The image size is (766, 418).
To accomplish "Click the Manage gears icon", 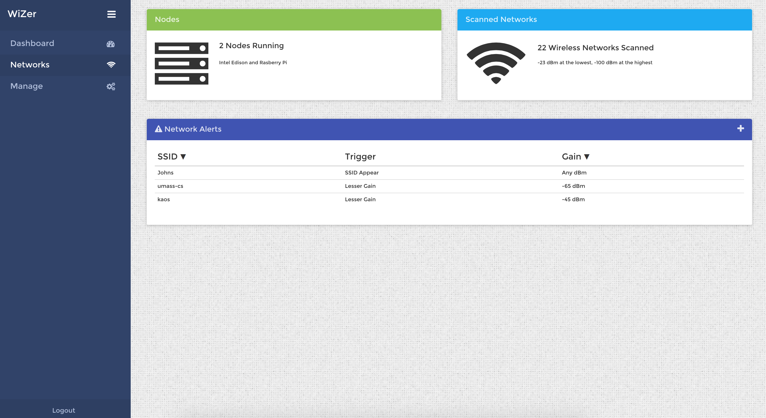I will point(111,86).
